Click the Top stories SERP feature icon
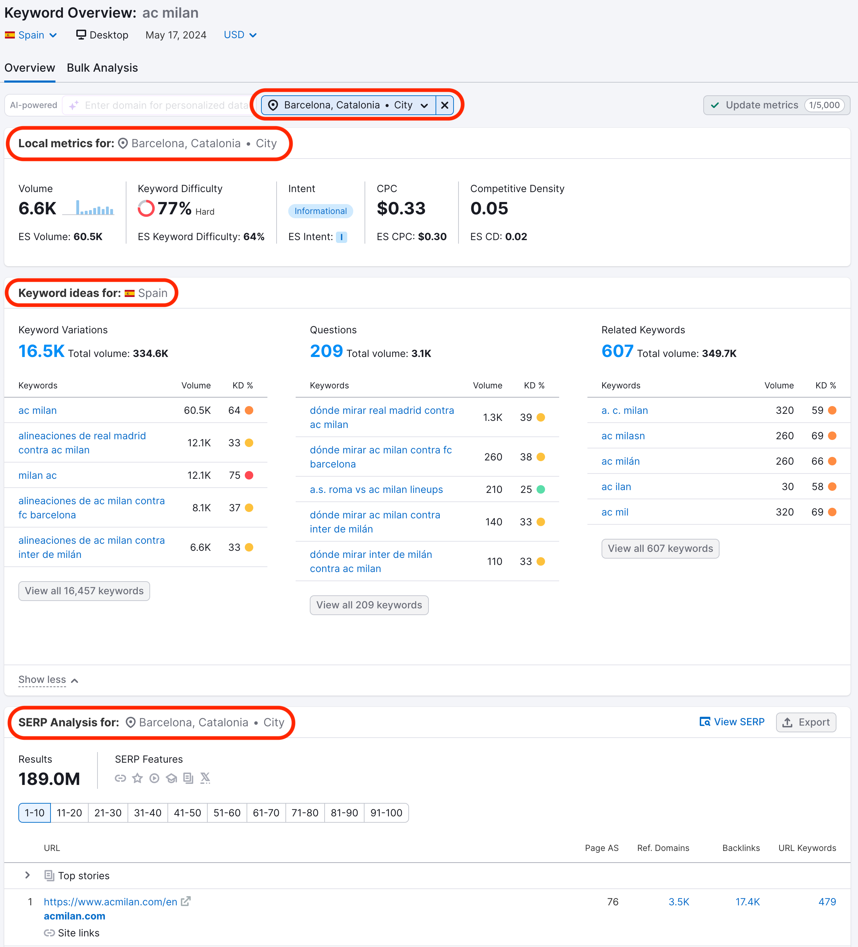The image size is (858, 947). tap(188, 778)
